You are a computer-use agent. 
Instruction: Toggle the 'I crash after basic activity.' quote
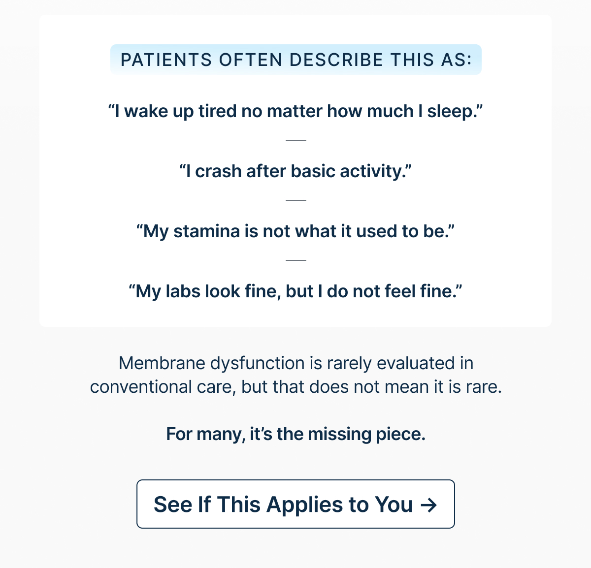tap(295, 171)
